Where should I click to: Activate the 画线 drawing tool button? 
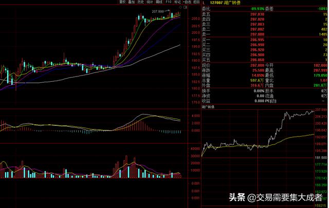159,2
